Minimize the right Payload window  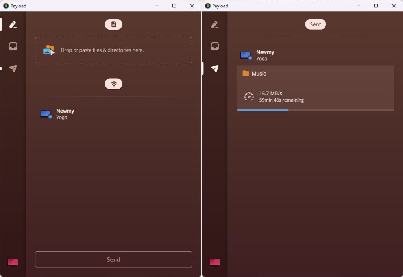coord(358,6)
